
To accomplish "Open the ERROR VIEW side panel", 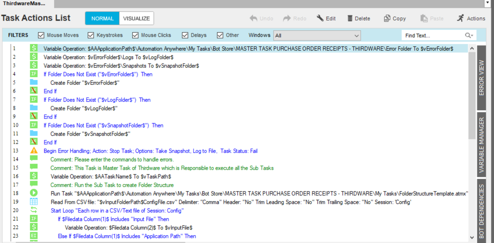I will click(481, 77).
